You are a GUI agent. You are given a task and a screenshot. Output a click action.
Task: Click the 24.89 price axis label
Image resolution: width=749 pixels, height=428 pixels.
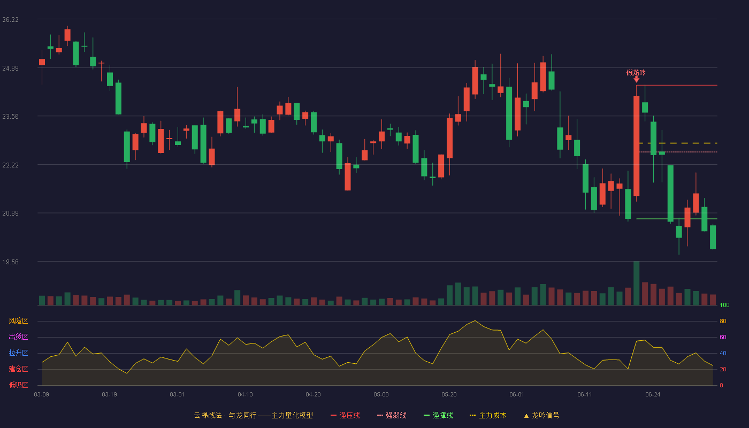click(x=11, y=68)
